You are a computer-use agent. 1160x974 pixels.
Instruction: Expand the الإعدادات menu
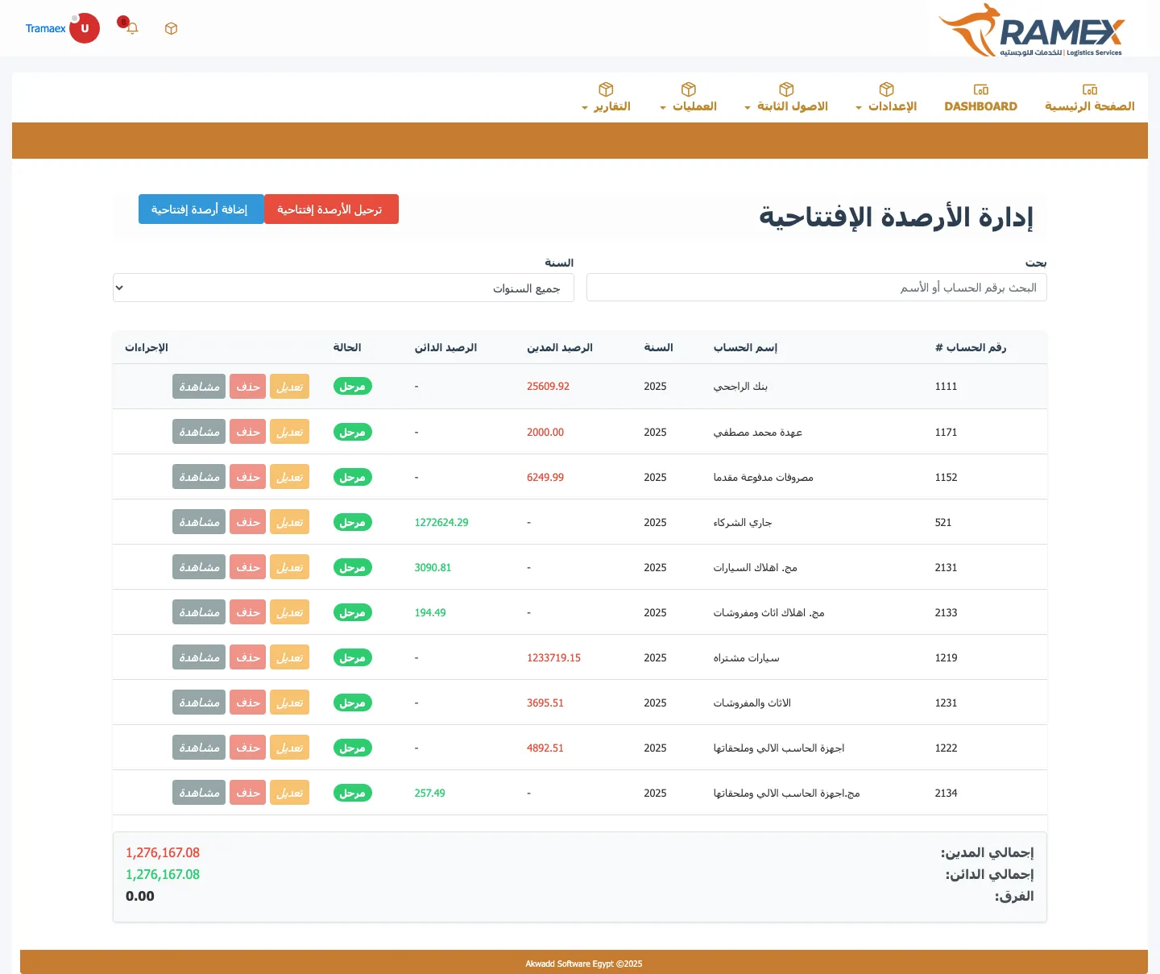pos(886,98)
